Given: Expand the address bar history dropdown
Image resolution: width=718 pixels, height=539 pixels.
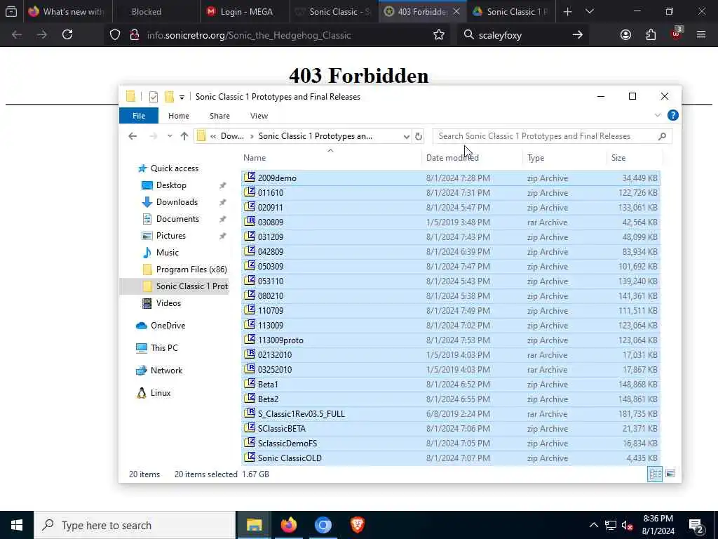Looking at the screenshot, I should point(406,137).
